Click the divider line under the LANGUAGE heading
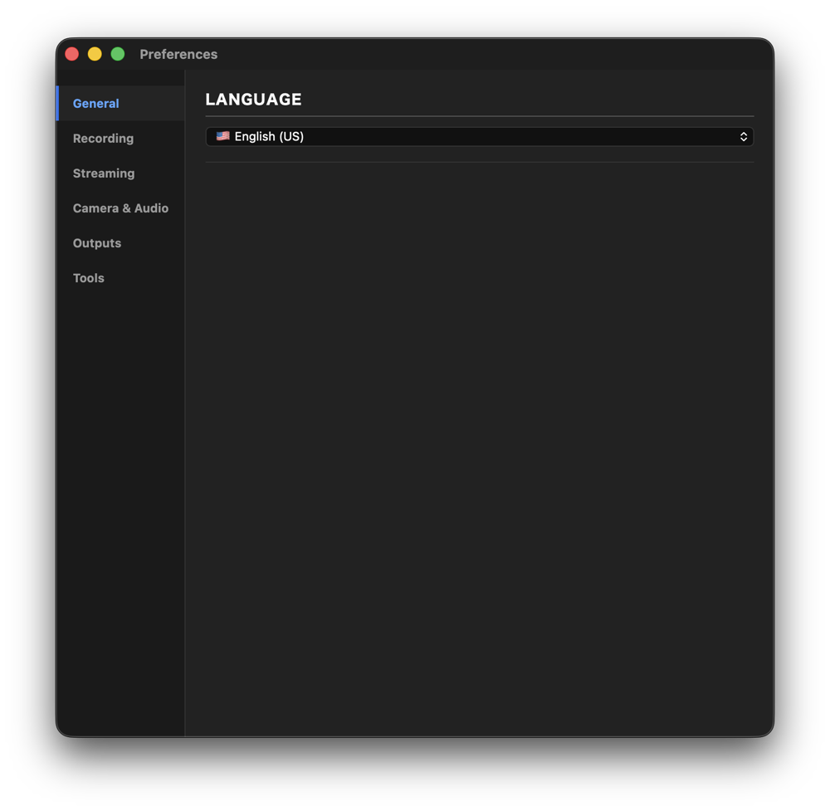 point(480,116)
